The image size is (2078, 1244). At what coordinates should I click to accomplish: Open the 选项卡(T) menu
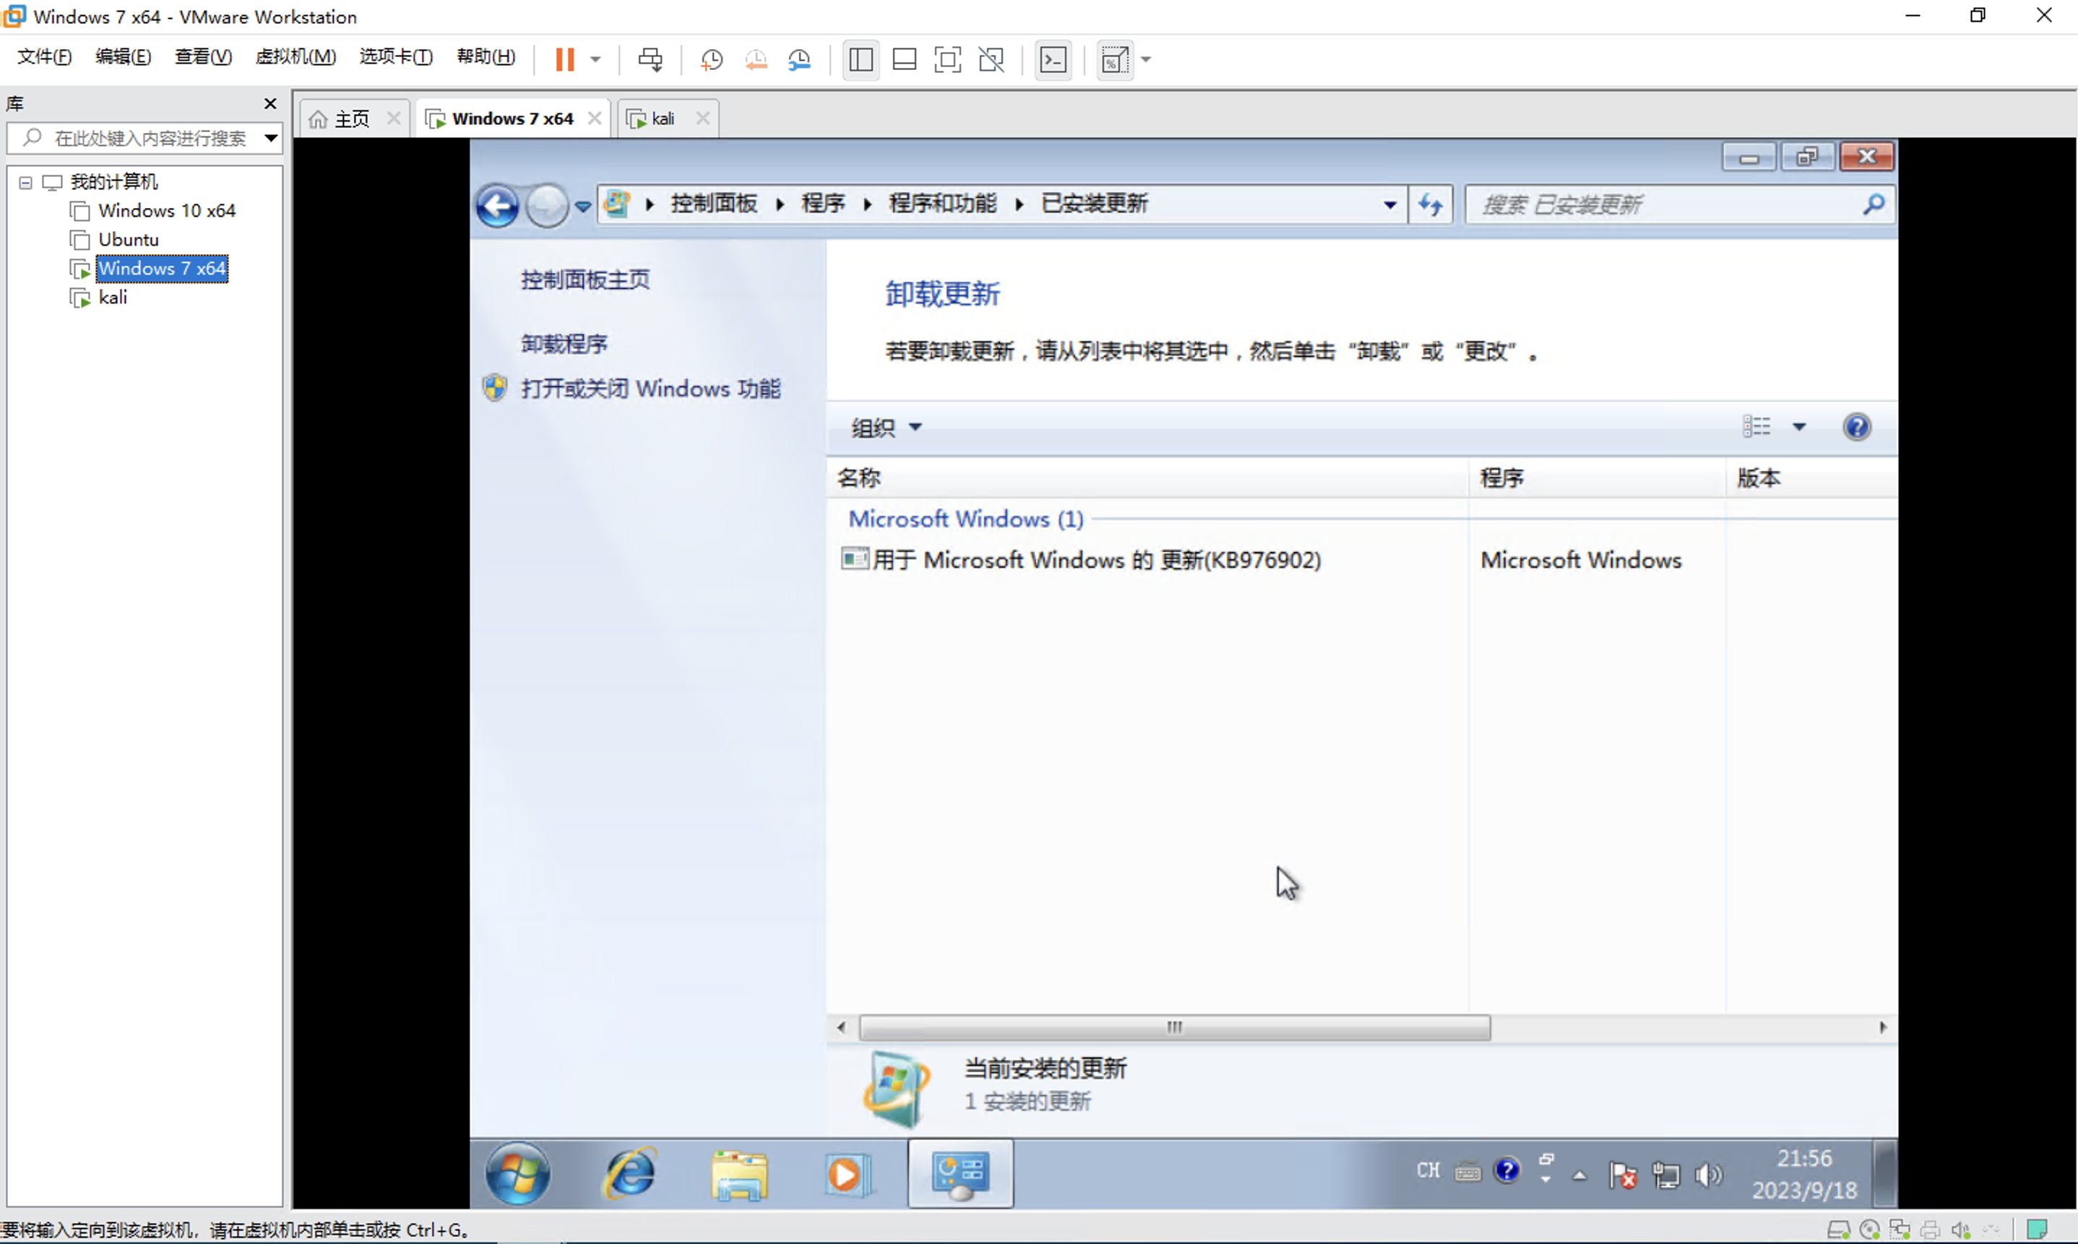click(x=396, y=56)
